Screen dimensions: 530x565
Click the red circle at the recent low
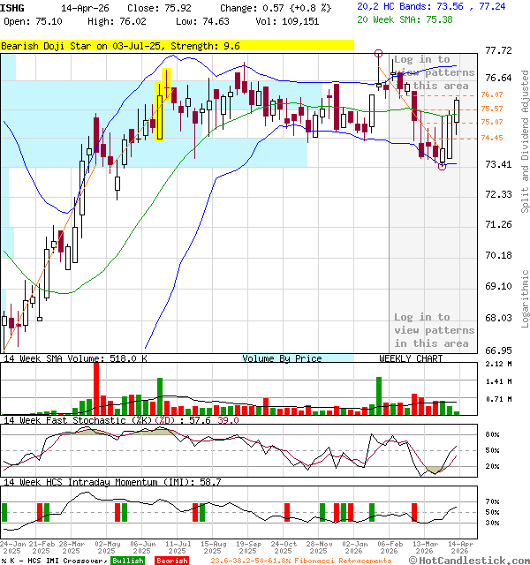point(443,166)
